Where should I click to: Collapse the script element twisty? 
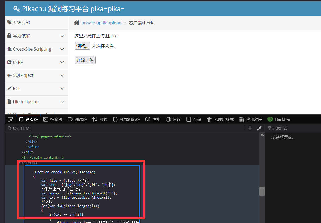tap(20, 163)
